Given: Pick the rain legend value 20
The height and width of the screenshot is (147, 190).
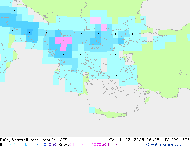Looking at the screenshot, I should tap(38, 145).
